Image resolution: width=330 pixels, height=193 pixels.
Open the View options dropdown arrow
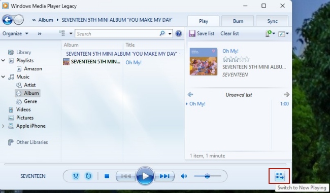[x=71, y=33]
